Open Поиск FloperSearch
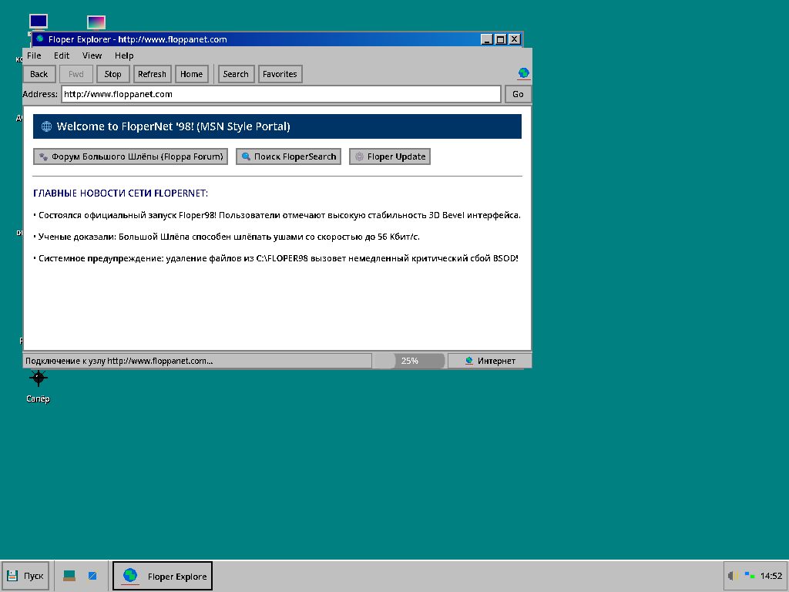 tap(289, 156)
